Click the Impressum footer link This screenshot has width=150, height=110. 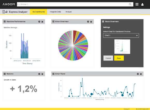tap(126, 109)
